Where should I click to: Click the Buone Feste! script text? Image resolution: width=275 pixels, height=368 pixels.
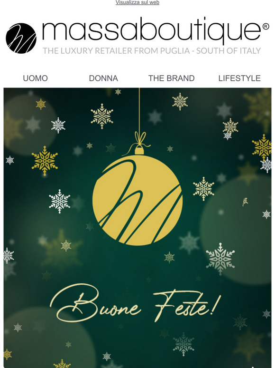coord(135,303)
